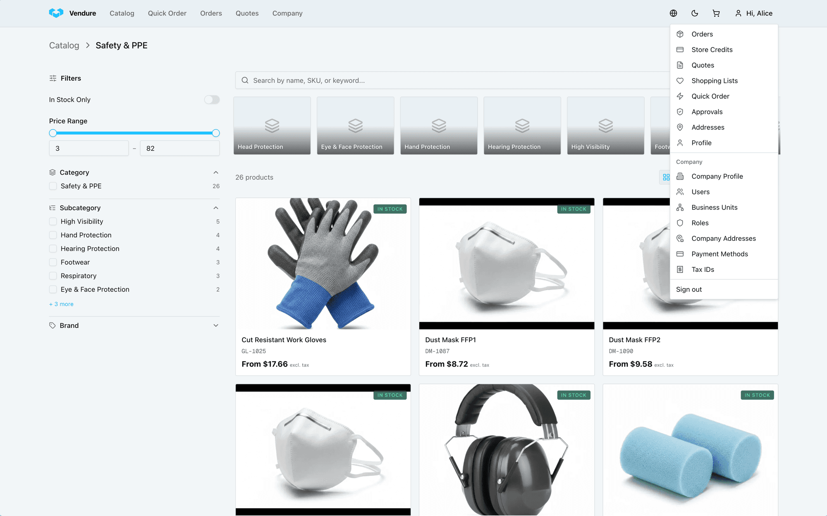Image resolution: width=827 pixels, height=516 pixels.
Task: Click the minimum price slider handle
Action: [x=53, y=133]
